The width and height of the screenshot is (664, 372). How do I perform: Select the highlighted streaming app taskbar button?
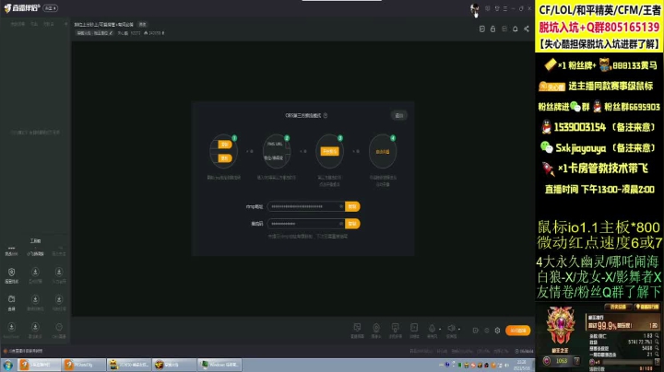[39, 365]
